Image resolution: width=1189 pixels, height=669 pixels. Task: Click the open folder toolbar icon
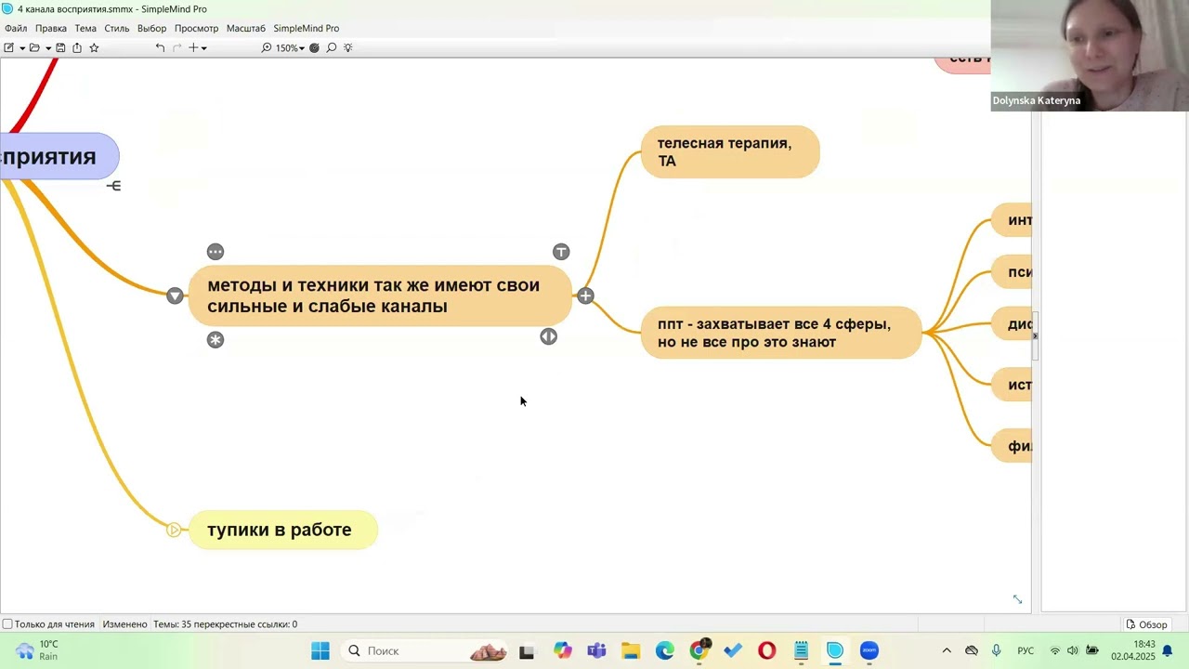pyautogui.click(x=34, y=47)
